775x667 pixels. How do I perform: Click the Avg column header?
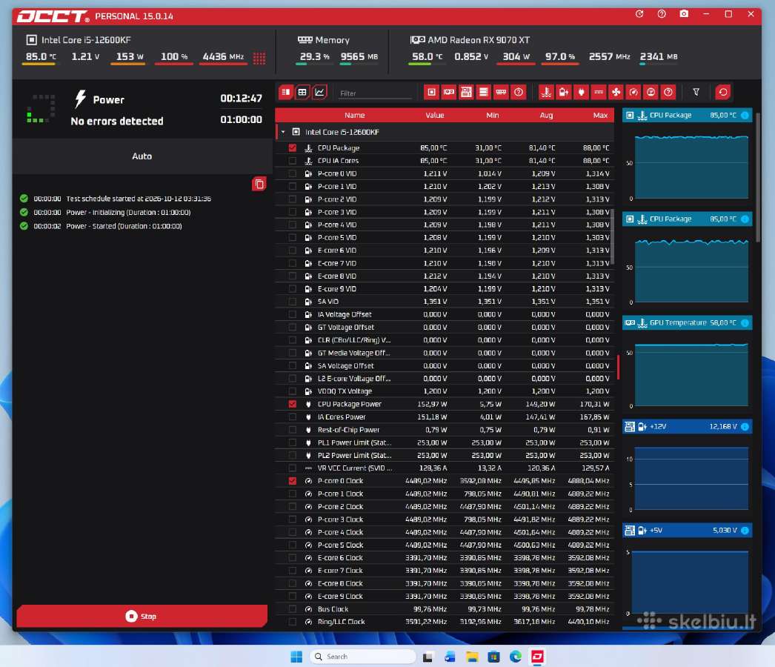pos(546,115)
